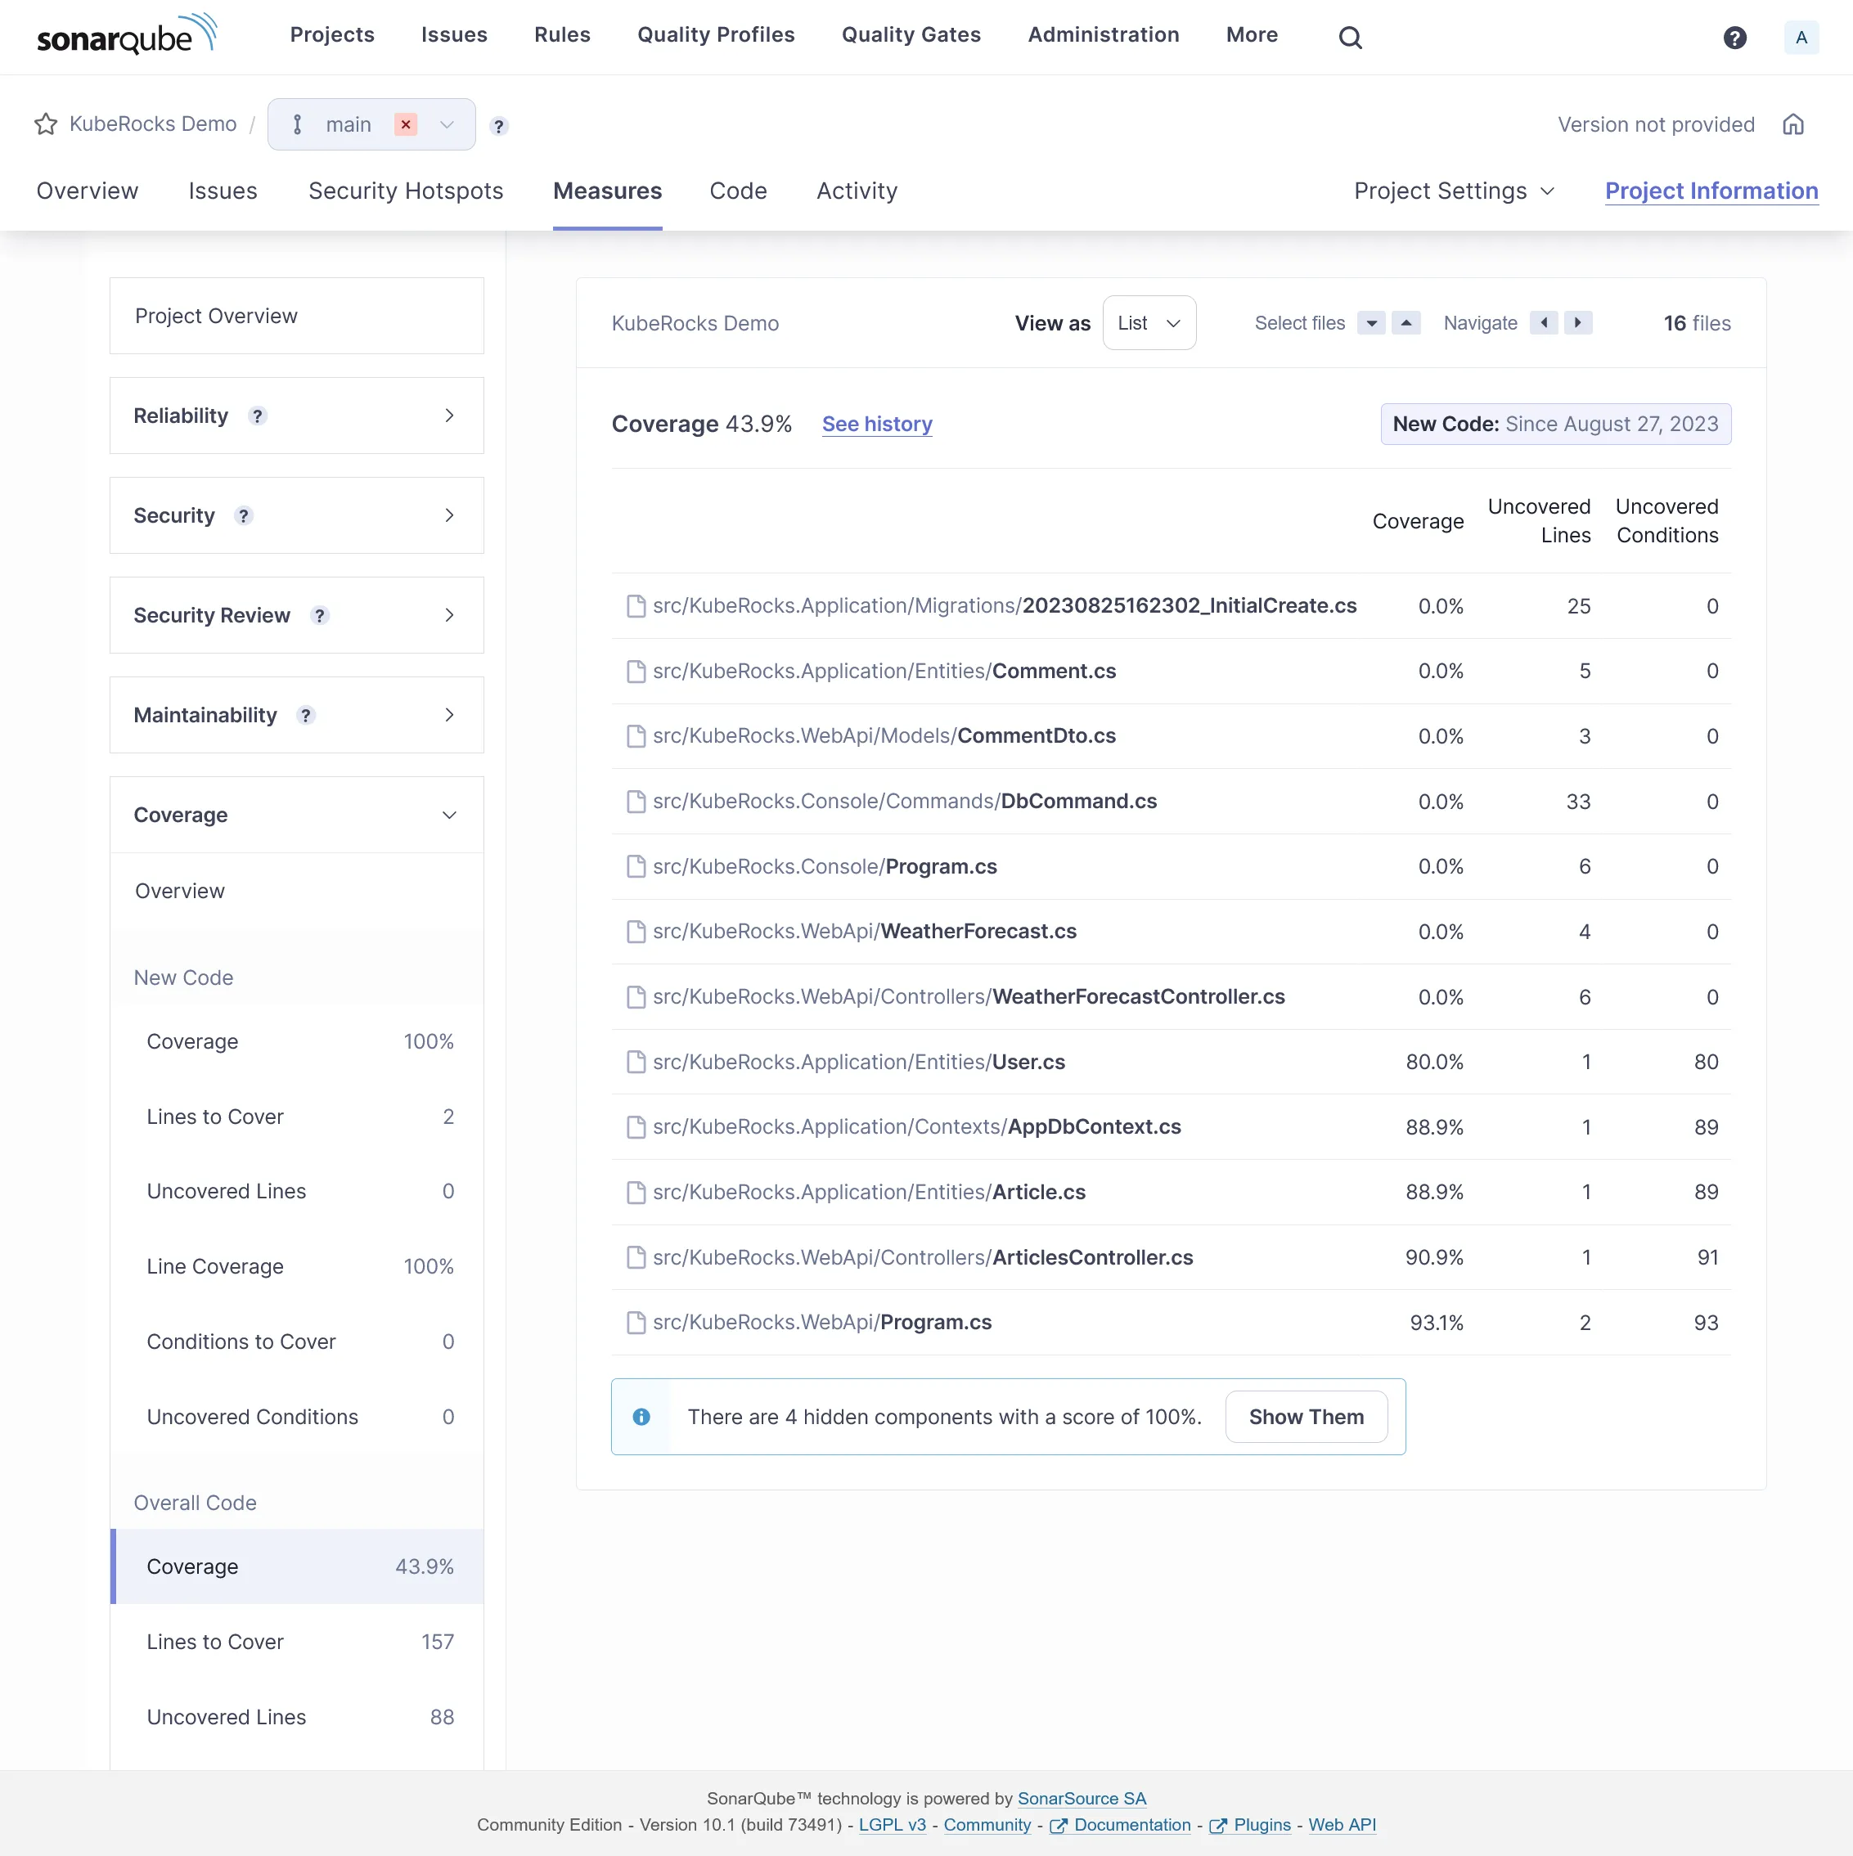Open the global search
The height and width of the screenshot is (1856, 1853).
[1349, 37]
